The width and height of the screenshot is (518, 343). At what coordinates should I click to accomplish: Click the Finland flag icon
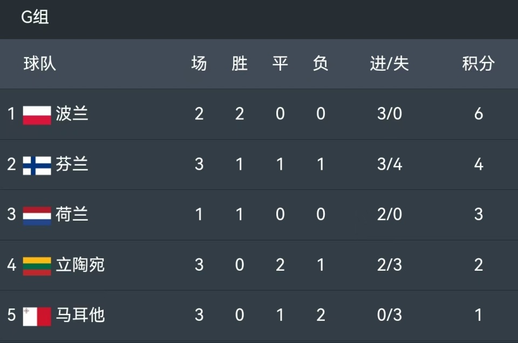pyautogui.click(x=37, y=166)
